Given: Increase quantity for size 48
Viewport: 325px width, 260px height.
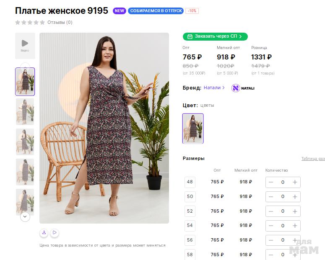Looking at the screenshot, I should 295,182.
